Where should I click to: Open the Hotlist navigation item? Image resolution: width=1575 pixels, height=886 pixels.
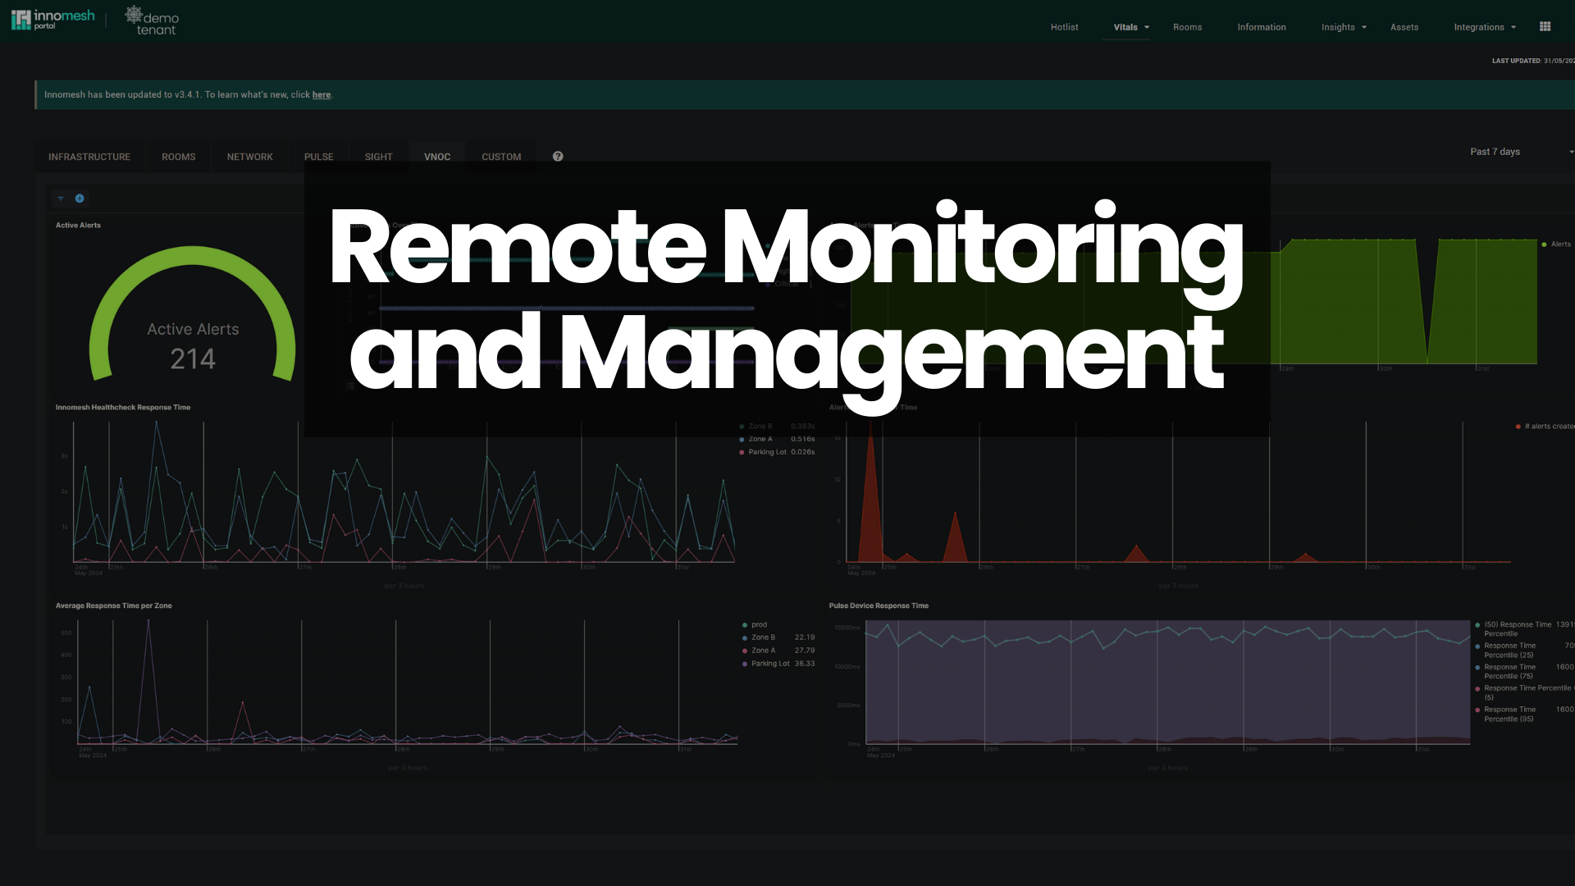(1064, 27)
